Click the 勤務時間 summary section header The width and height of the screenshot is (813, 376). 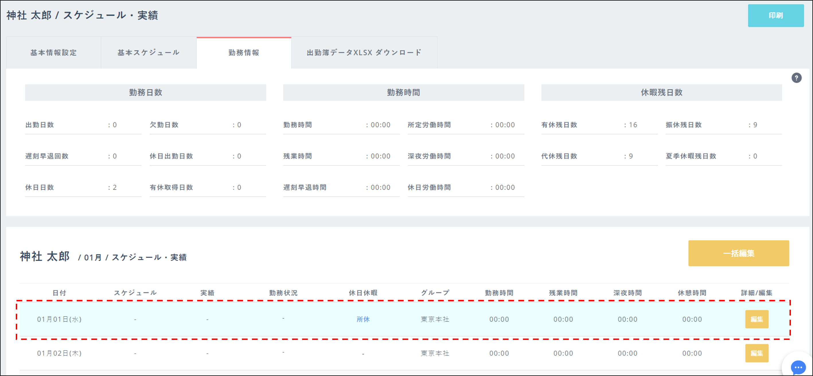pyautogui.click(x=403, y=92)
